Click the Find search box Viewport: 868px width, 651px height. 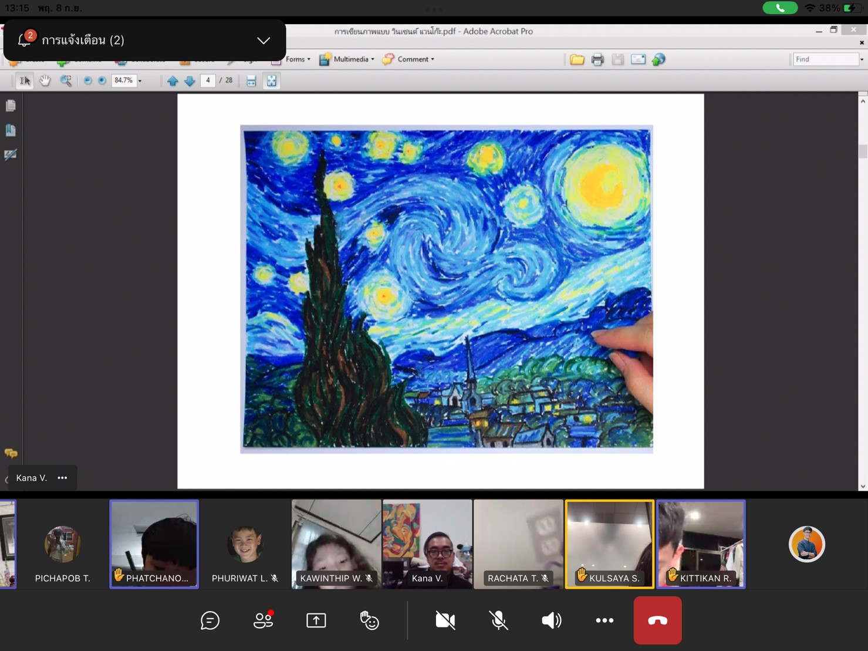825,59
